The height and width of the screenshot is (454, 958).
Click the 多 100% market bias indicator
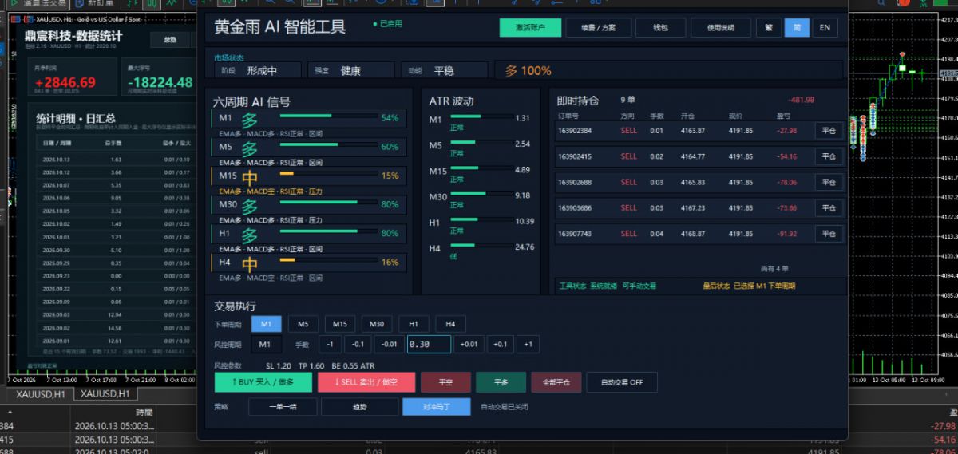pyautogui.click(x=528, y=71)
